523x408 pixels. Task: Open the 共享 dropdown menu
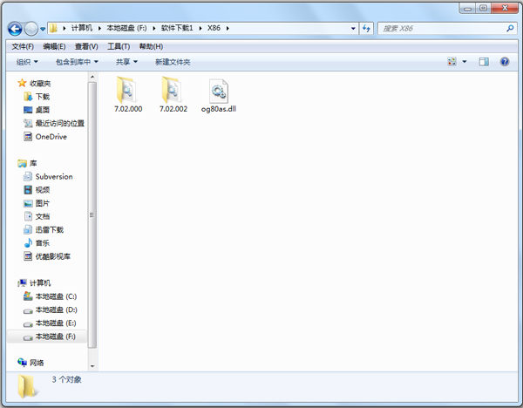[127, 62]
